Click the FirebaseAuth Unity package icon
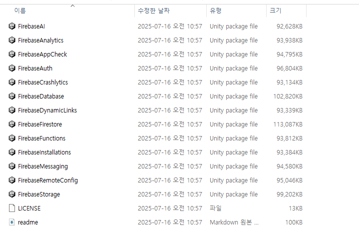Image resolution: width=359 pixels, height=241 pixels. point(12,68)
